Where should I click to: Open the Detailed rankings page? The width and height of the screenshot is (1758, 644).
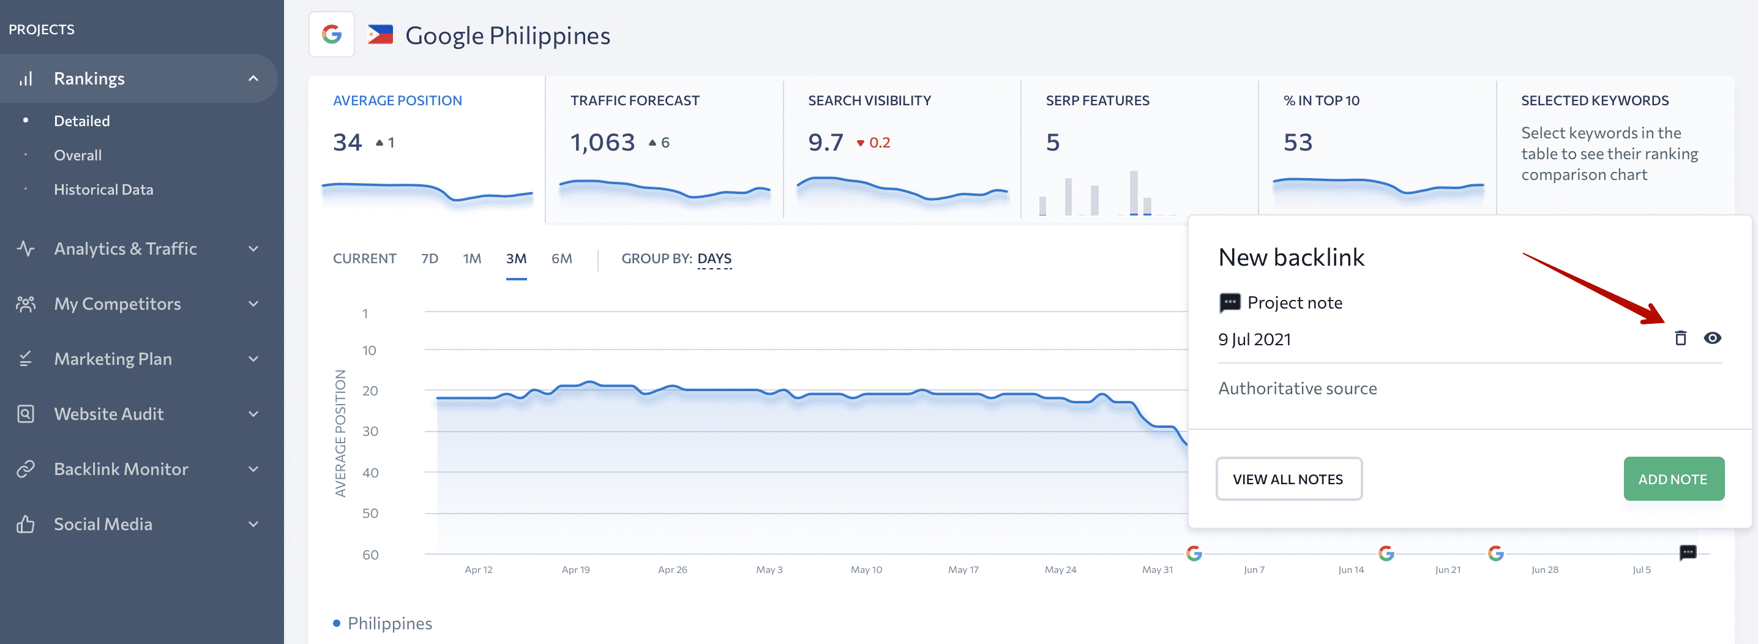pos(82,121)
